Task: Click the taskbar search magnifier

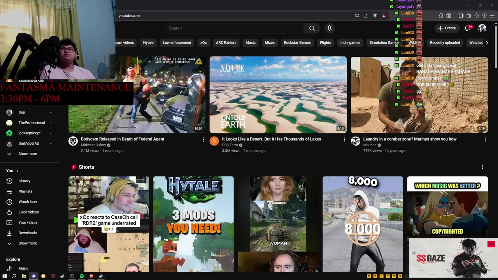Action: (x=14, y=276)
